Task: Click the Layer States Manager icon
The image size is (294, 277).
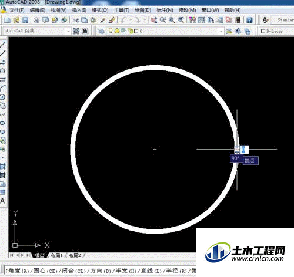Action: 248,31
